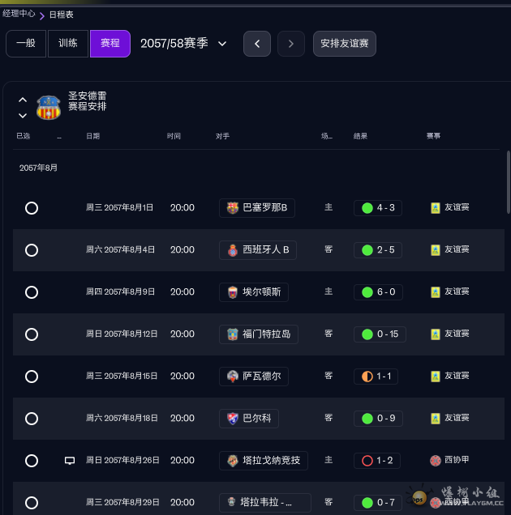The image size is (511, 515).
Task: Click the green win indicator for 6 - 0
Action: 367,292
